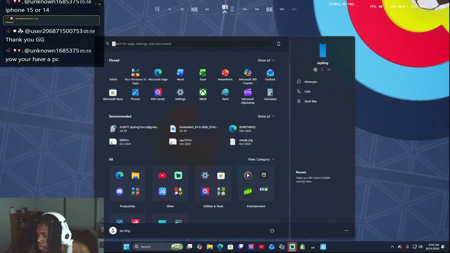This screenshot has width=450, height=253.
Task: Open Microsoft Store in Utilities & Tools
Action: pos(221,175)
